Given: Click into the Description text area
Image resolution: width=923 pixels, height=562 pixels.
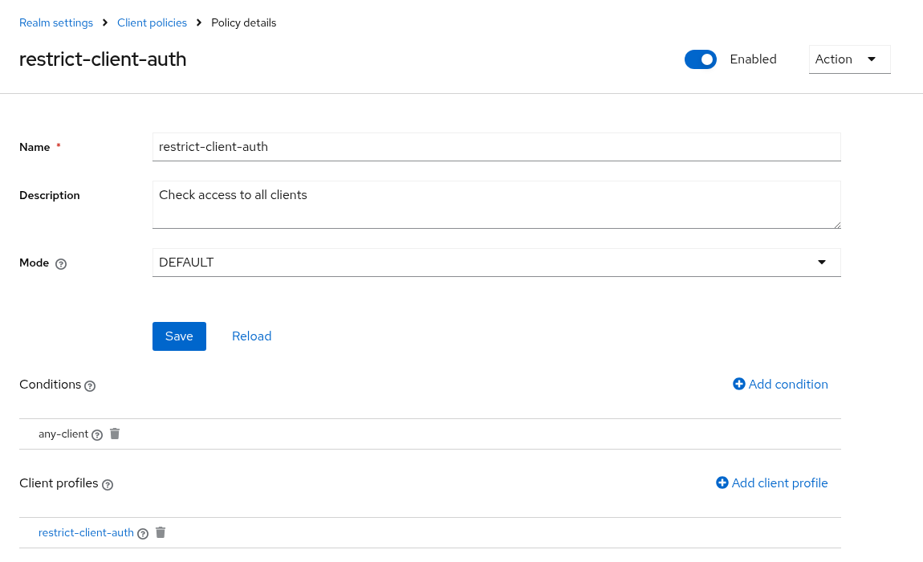Looking at the screenshot, I should point(496,205).
